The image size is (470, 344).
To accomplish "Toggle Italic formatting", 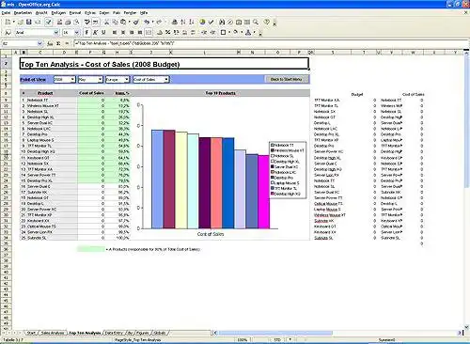I will coord(95,32).
